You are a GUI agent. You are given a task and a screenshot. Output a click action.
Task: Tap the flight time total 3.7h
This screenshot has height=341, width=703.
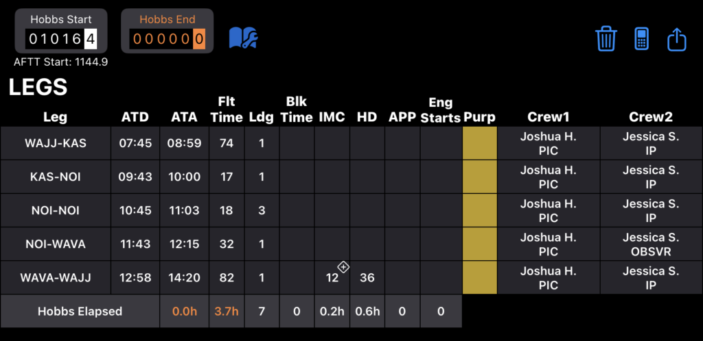pos(227,311)
